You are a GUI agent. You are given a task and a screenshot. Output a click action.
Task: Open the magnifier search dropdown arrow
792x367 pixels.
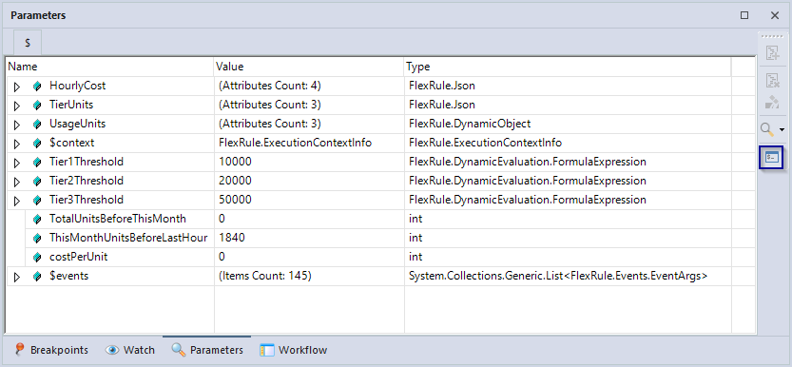point(782,129)
